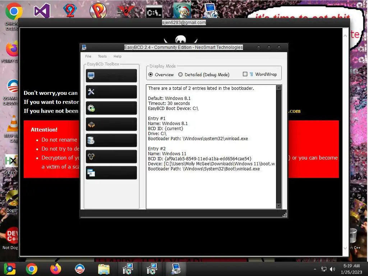
Task: Click Recycle Bin desktop icon
Action: point(353,236)
